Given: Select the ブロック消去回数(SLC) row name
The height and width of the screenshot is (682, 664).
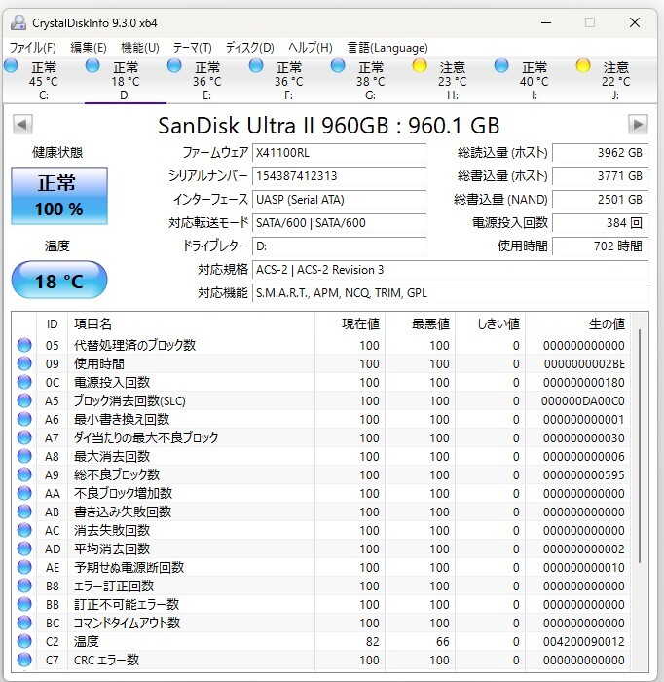Looking at the screenshot, I should [x=129, y=400].
